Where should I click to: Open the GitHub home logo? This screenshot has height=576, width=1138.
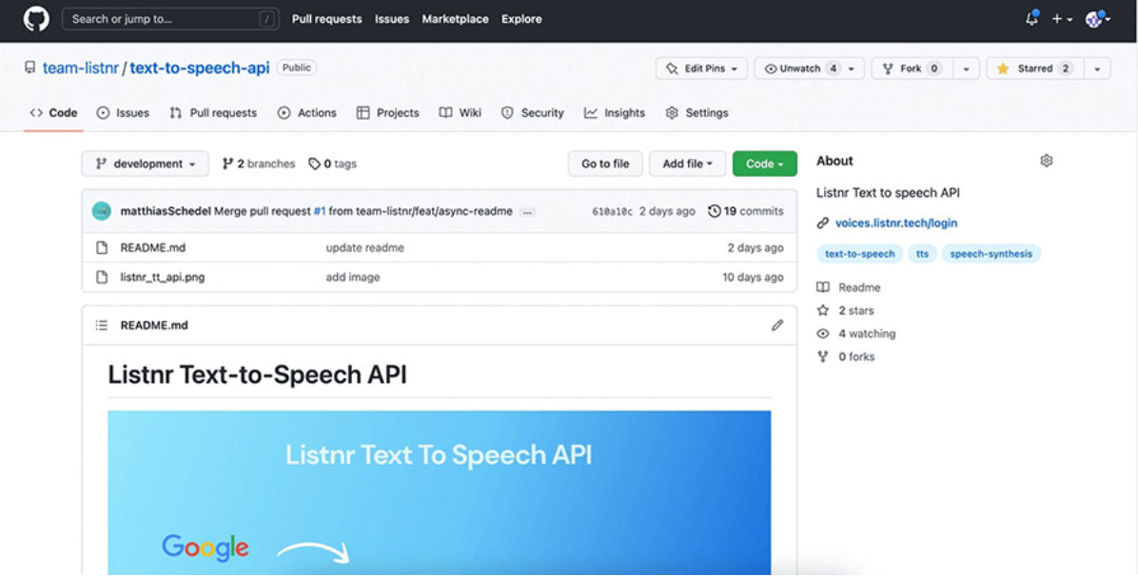[x=36, y=19]
